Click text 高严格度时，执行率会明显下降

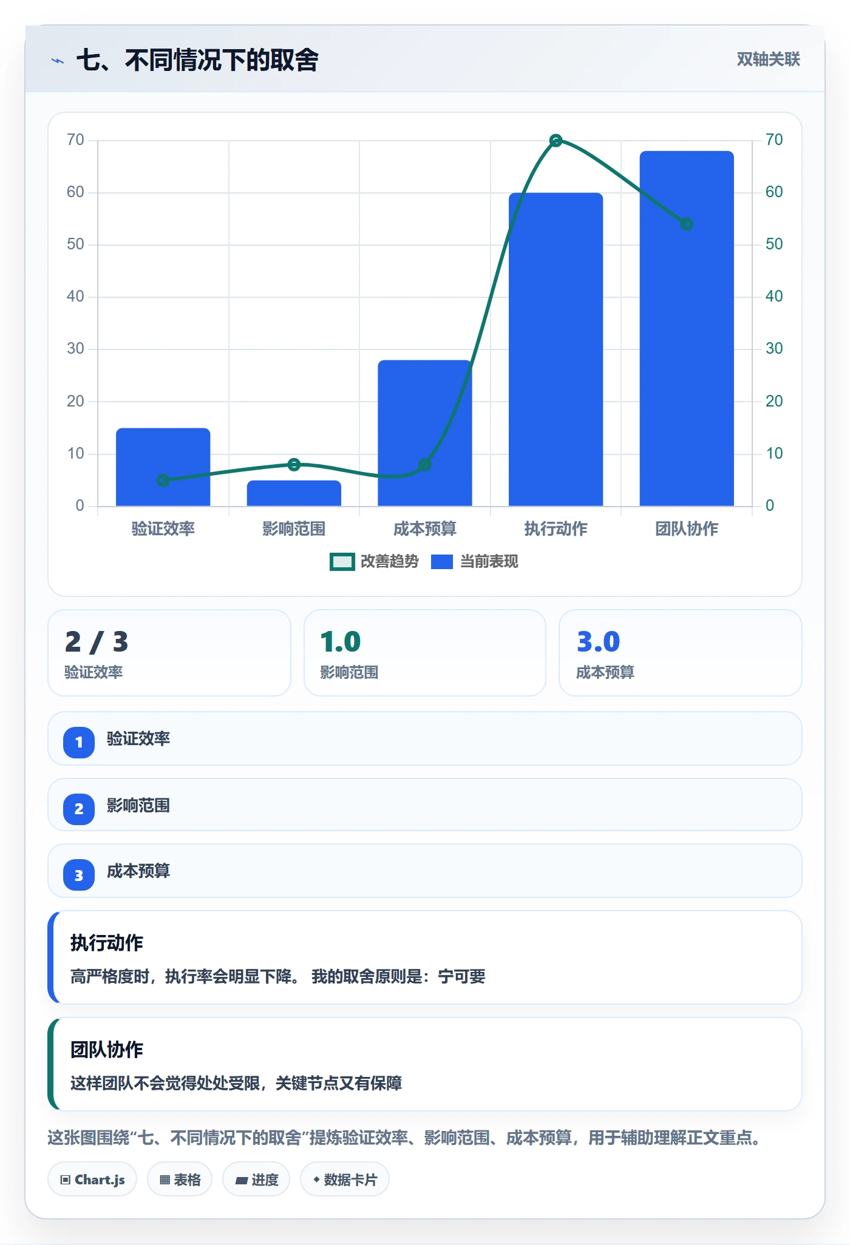pyautogui.click(x=185, y=977)
